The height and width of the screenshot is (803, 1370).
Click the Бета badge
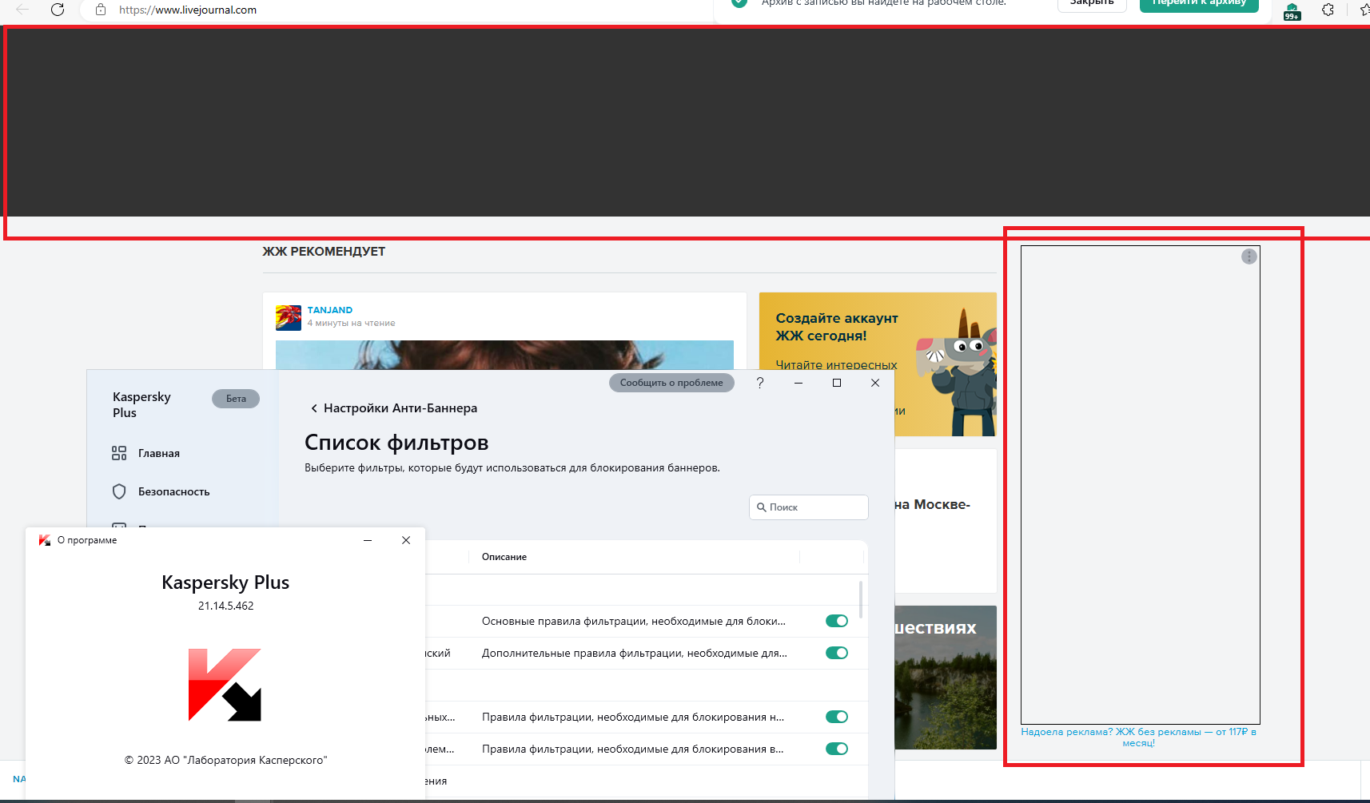[236, 399]
